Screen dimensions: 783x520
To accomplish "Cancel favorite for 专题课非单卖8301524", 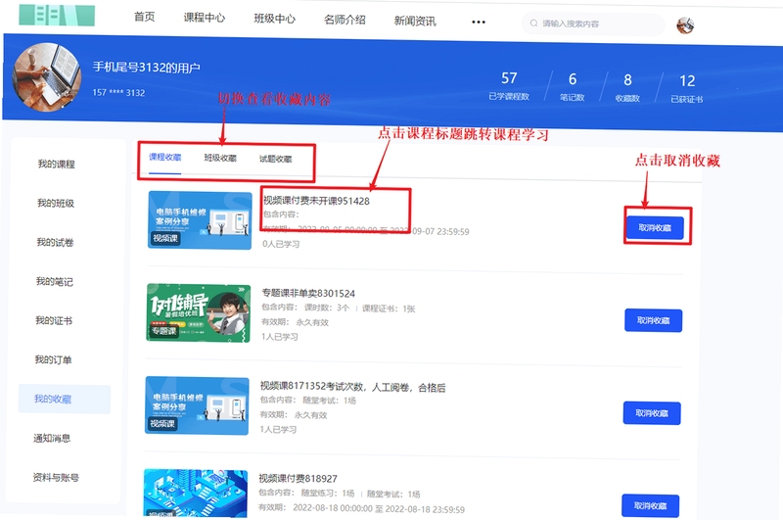I will pyautogui.click(x=653, y=320).
